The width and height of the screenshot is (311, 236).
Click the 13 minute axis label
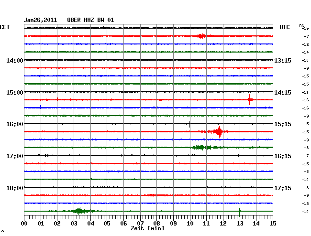point(240,224)
